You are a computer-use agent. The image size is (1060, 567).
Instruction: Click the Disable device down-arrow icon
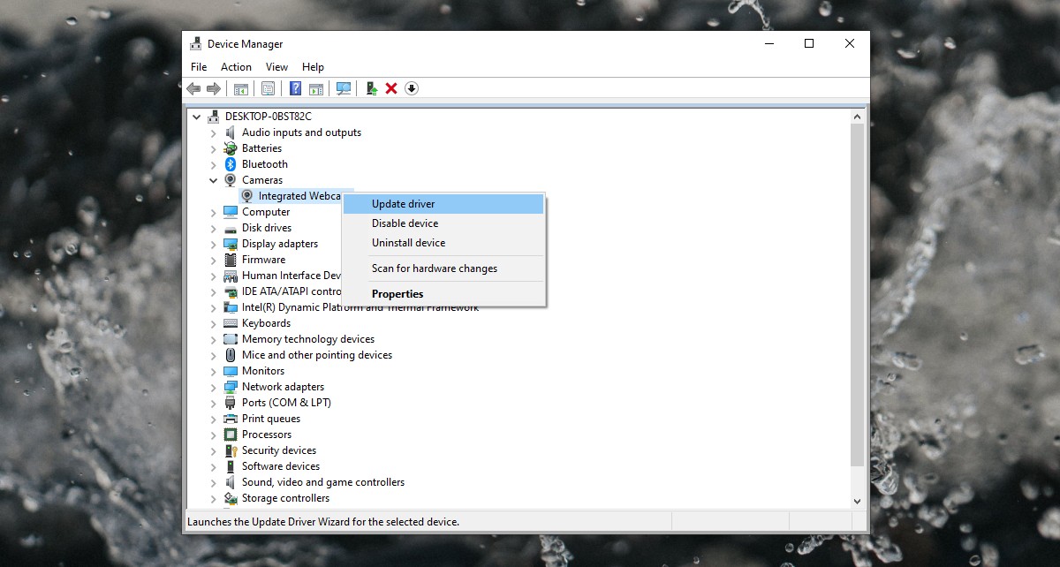click(412, 88)
